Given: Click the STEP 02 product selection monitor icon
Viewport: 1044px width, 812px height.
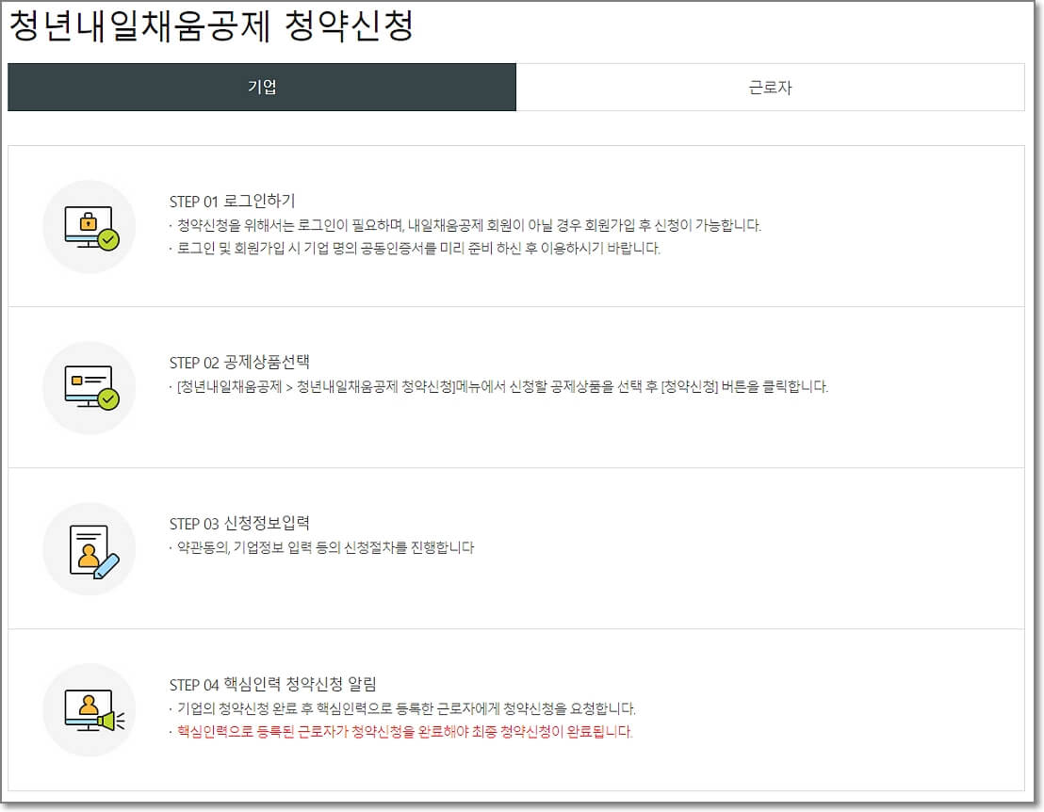Looking at the screenshot, I should (90, 388).
